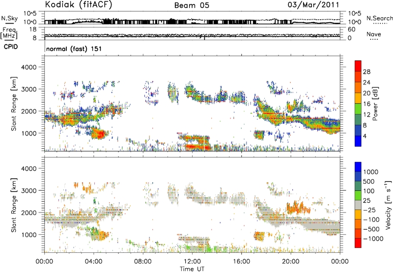The width and height of the screenshot is (393, 272).
Task: Click the 'Velocity [m s-1]' colorbar label
Action: (388, 205)
